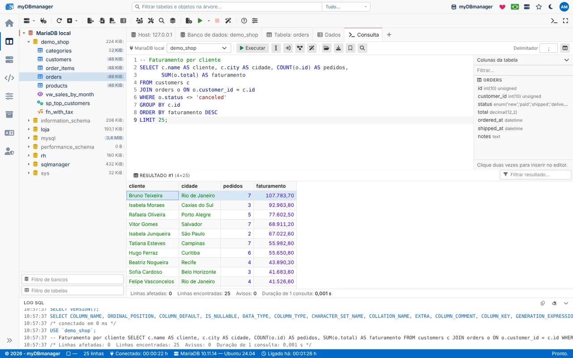This screenshot has height=358, width=573.
Task: Click the help question mark icon
Action: coord(244,21)
